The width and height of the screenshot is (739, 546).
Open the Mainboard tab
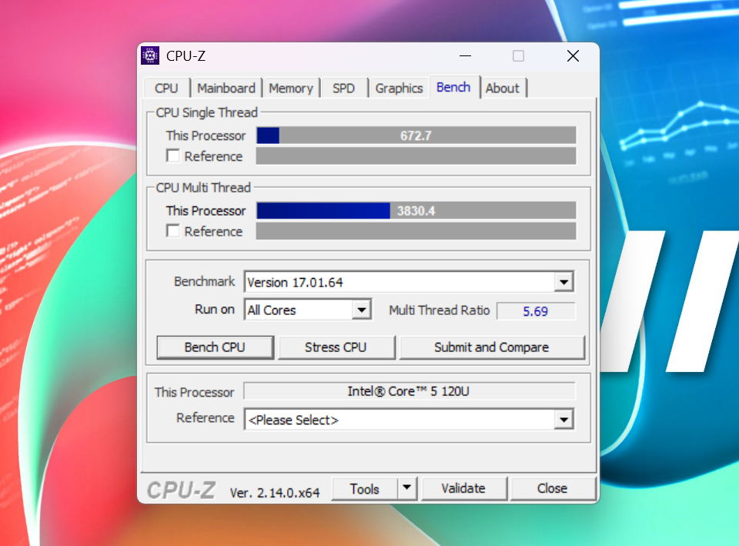point(226,88)
